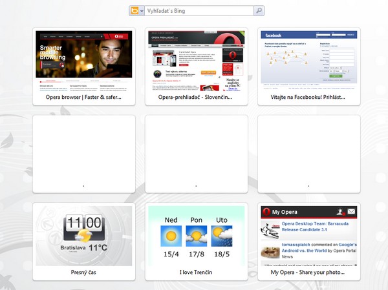The width and height of the screenshot is (388, 290).
Task: Click the 'Vitajte na Facebooku! Prihlást...' title
Action: tap(308, 97)
